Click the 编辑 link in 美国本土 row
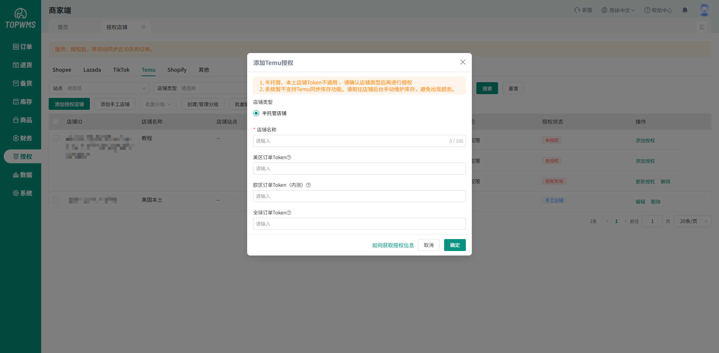The width and height of the screenshot is (719, 353). [x=640, y=202]
